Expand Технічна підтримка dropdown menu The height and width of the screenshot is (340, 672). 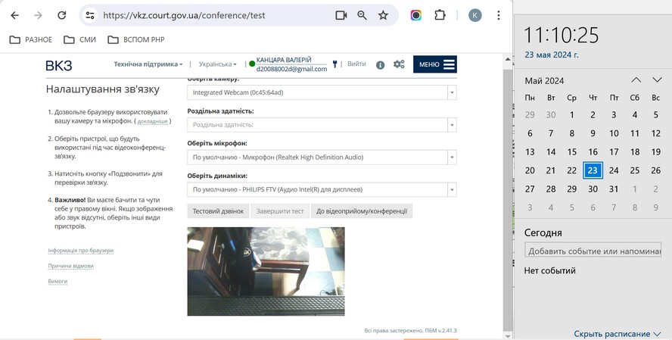148,64
